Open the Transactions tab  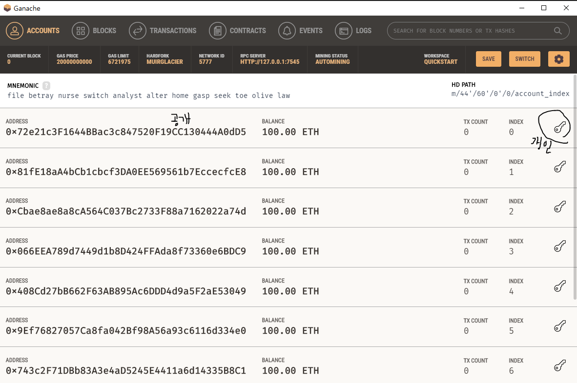coord(163,31)
